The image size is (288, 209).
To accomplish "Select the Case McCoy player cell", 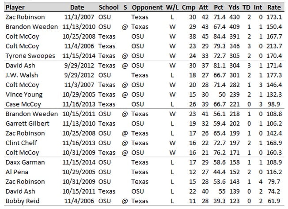I will coord(23,104).
